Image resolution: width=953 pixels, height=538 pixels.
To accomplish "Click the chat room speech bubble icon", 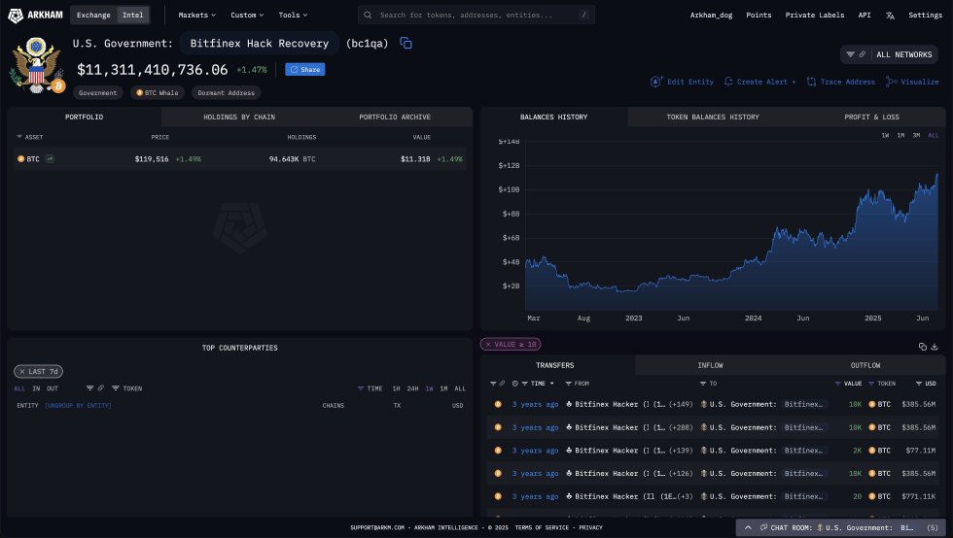I will coord(764,527).
